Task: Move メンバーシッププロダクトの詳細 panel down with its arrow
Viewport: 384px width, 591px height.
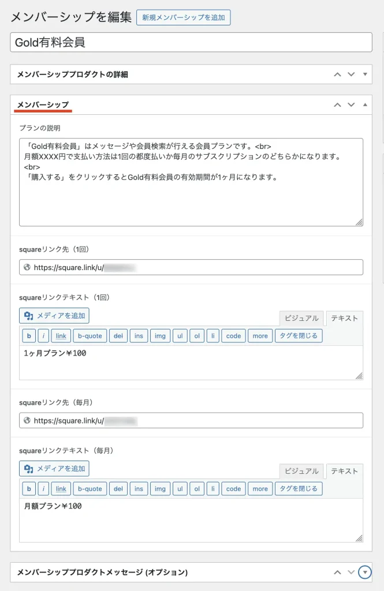Action: 351,74
